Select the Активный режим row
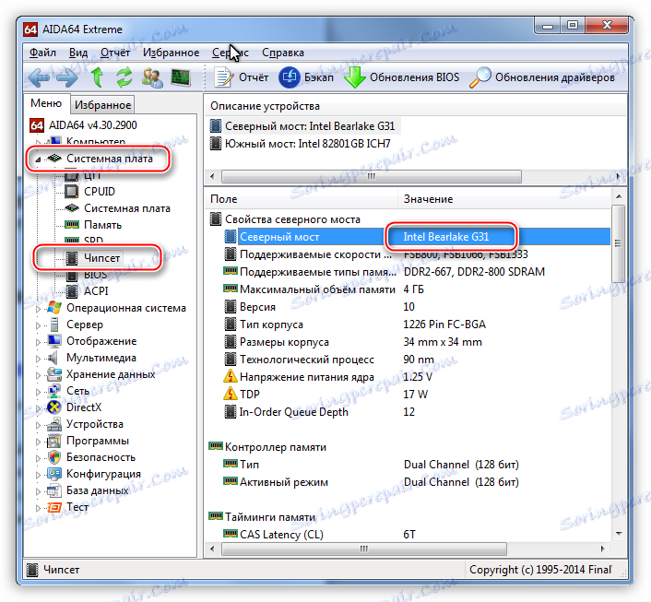 [417, 482]
